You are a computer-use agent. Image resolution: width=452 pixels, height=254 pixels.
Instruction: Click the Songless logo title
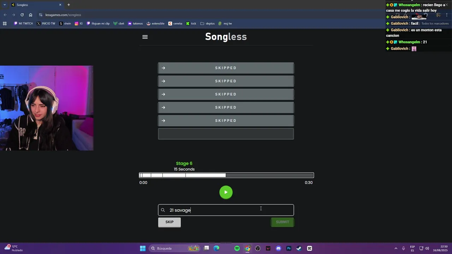click(x=226, y=37)
